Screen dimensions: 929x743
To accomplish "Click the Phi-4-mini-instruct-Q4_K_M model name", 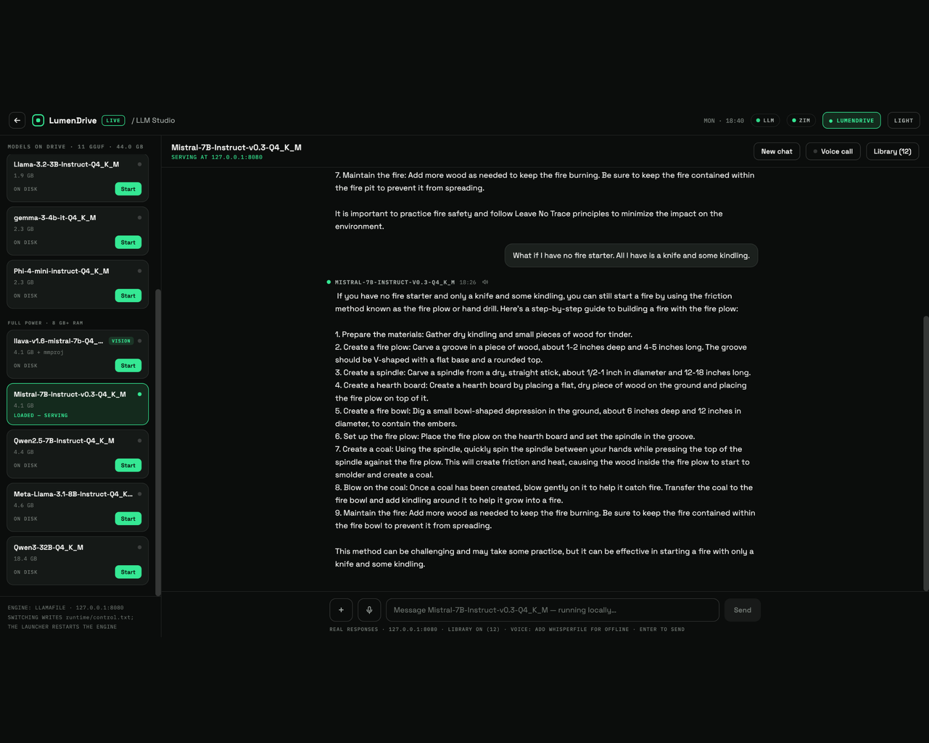I will coord(61,271).
